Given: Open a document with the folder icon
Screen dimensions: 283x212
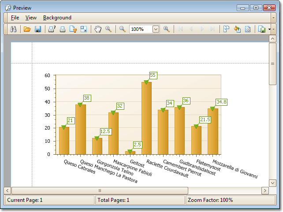Looking at the screenshot, I should (x=27, y=29).
